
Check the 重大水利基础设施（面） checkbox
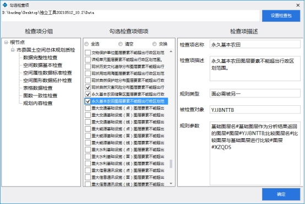pyautogui.click(x=88, y=156)
